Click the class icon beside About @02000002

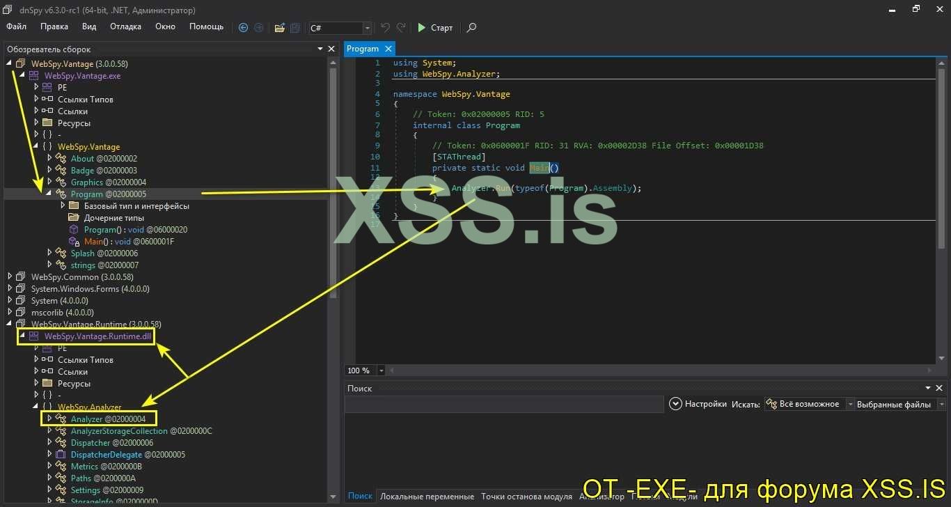[61, 159]
